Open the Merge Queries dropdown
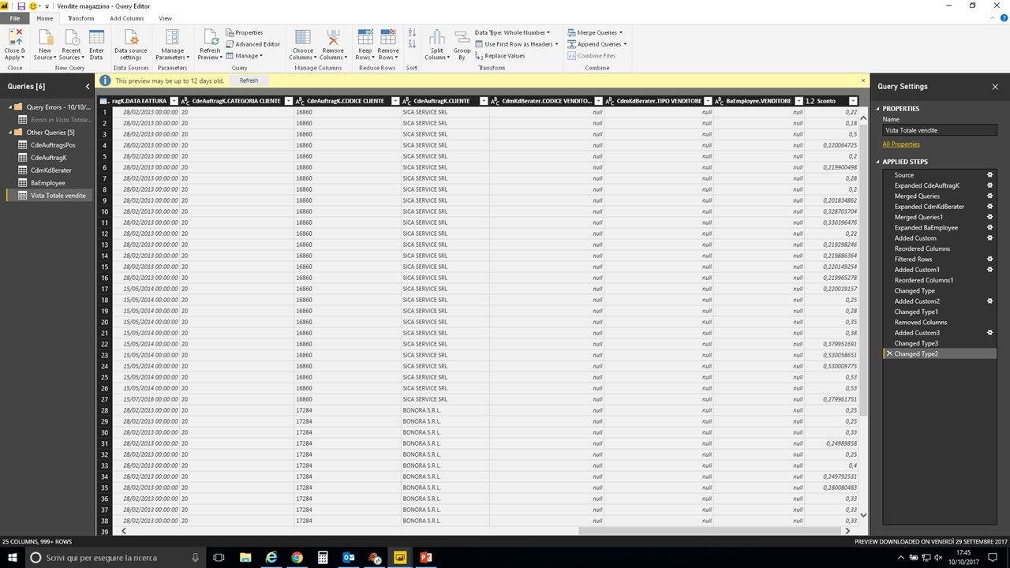Image resolution: width=1010 pixels, height=568 pixels. 595,33
